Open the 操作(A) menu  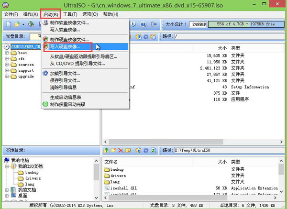click(31, 14)
